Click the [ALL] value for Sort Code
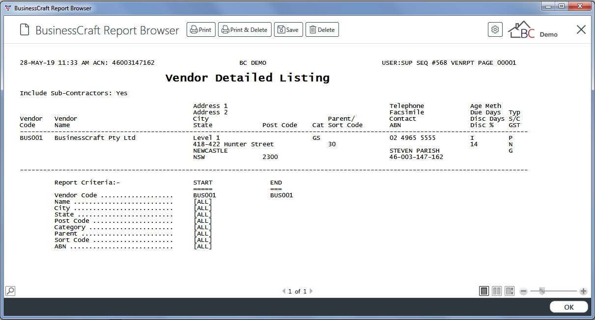Screen dimensions: 595x320 click(x=203, y=240)
